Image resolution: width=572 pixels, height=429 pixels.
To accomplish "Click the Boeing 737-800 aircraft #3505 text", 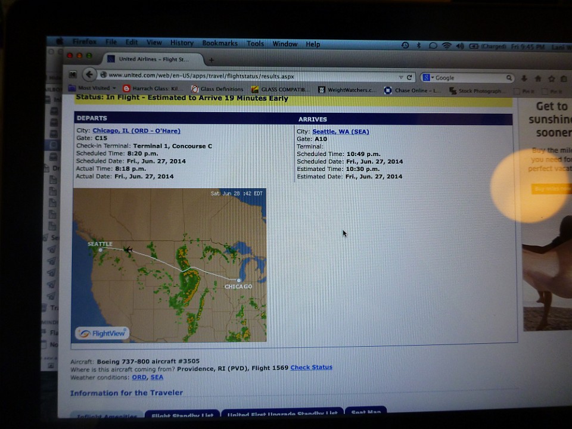I will [148, 361].
